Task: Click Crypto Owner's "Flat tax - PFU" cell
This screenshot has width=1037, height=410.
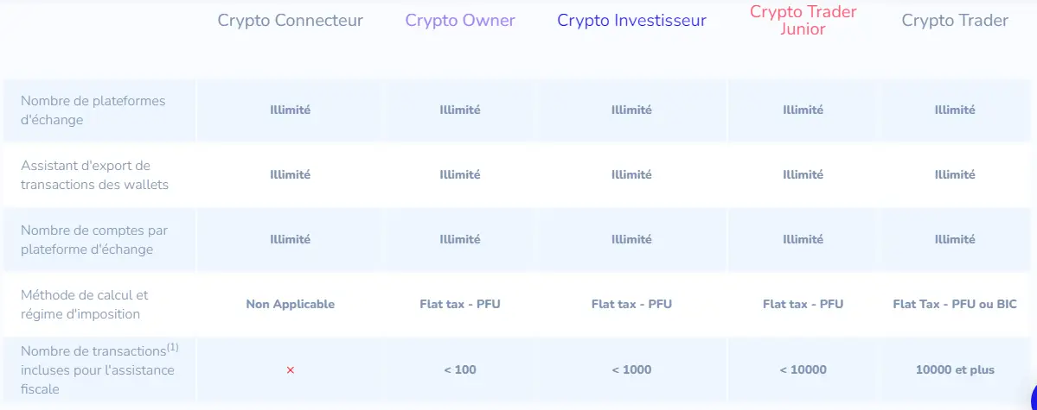Action: click(460, 304)
